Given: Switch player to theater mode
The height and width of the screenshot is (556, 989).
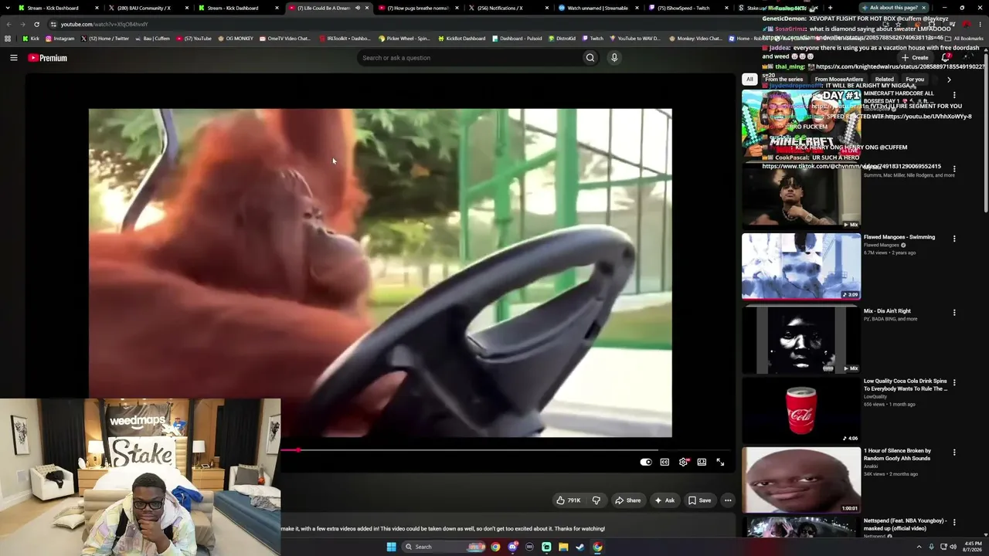Looking at the screenshot, I should 702,462.
